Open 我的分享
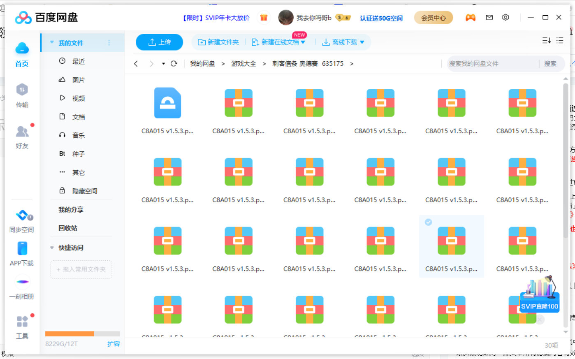Viewport: 575px width, 359px height. [x=71, y=210]
